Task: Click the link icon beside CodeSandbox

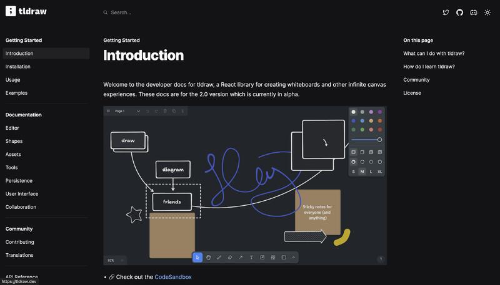Action: pyautogui.click(x=112, y=277)
